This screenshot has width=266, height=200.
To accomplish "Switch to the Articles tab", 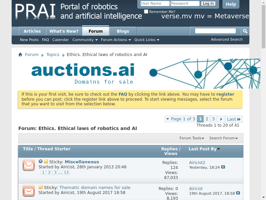I will 32,31.
